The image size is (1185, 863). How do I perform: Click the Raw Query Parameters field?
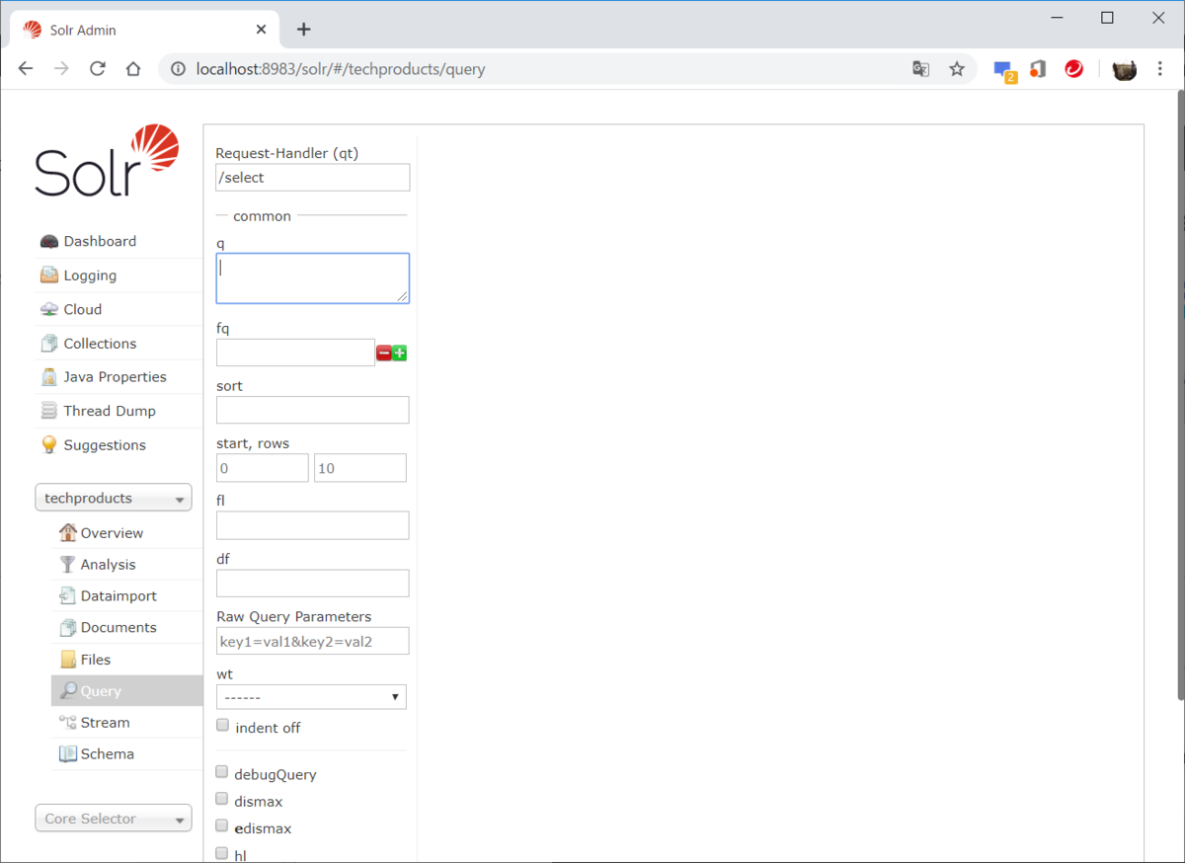point(313,641)
